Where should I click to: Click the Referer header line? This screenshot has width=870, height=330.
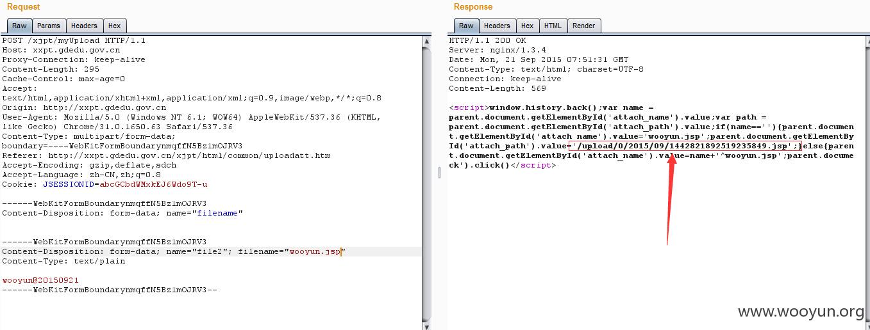click(x=166, y=155)
